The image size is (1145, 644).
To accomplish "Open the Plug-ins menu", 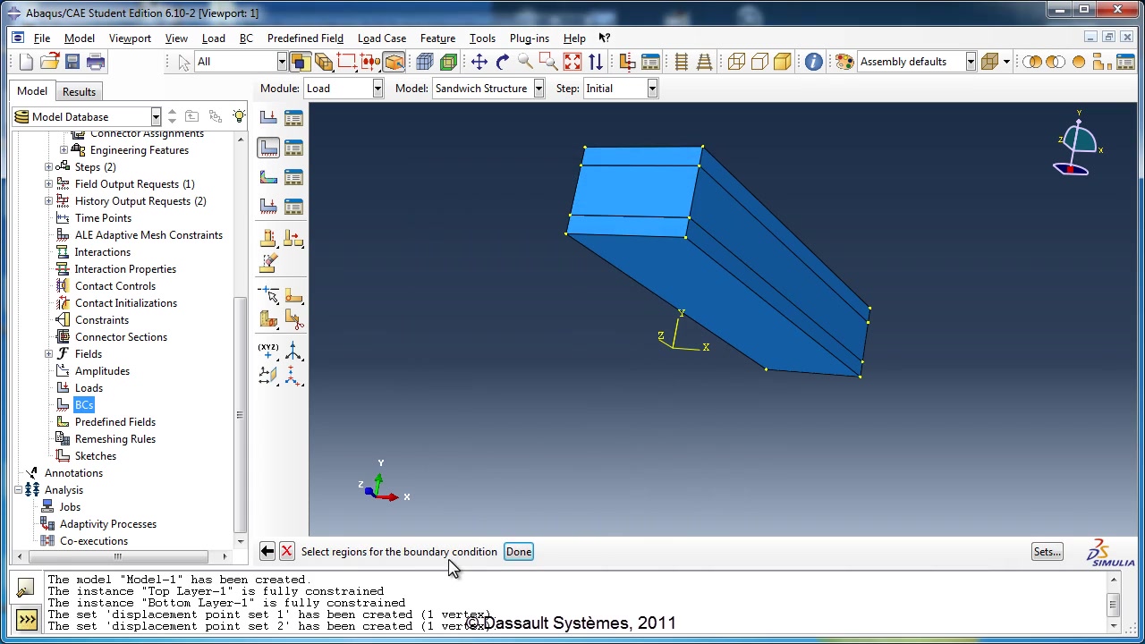I will (x=530, y=38).
